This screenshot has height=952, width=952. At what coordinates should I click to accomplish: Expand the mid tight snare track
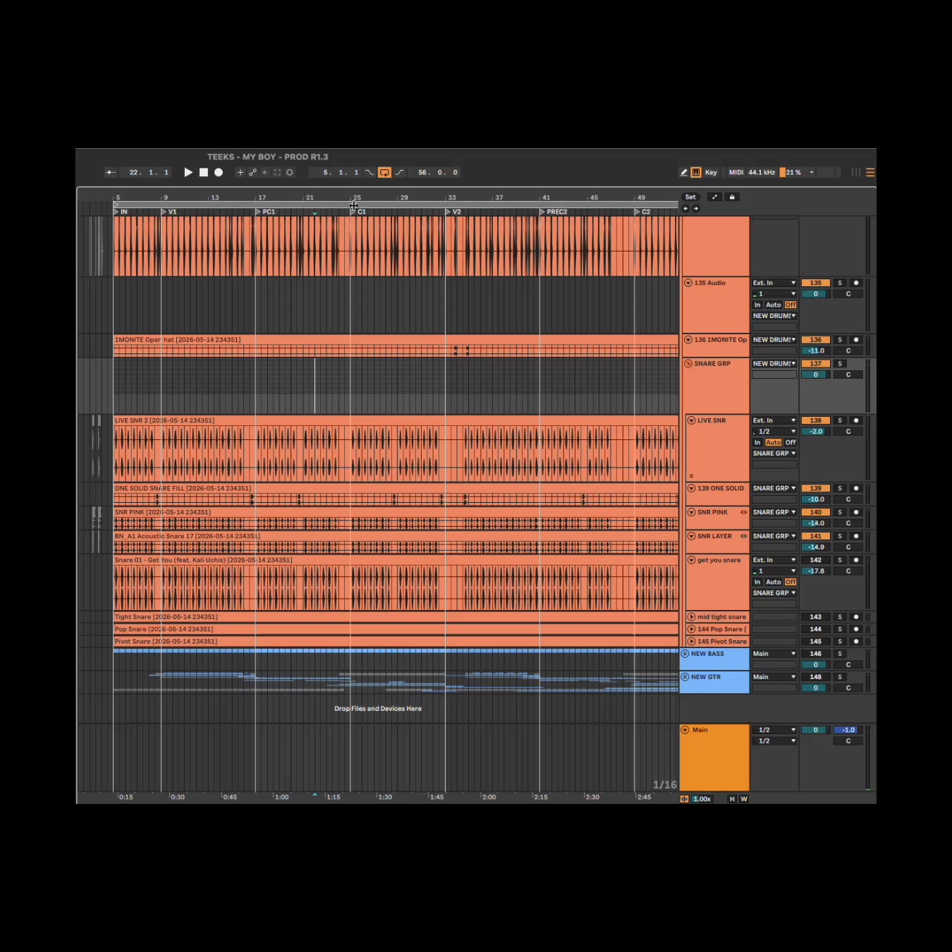tap(692, 617)
